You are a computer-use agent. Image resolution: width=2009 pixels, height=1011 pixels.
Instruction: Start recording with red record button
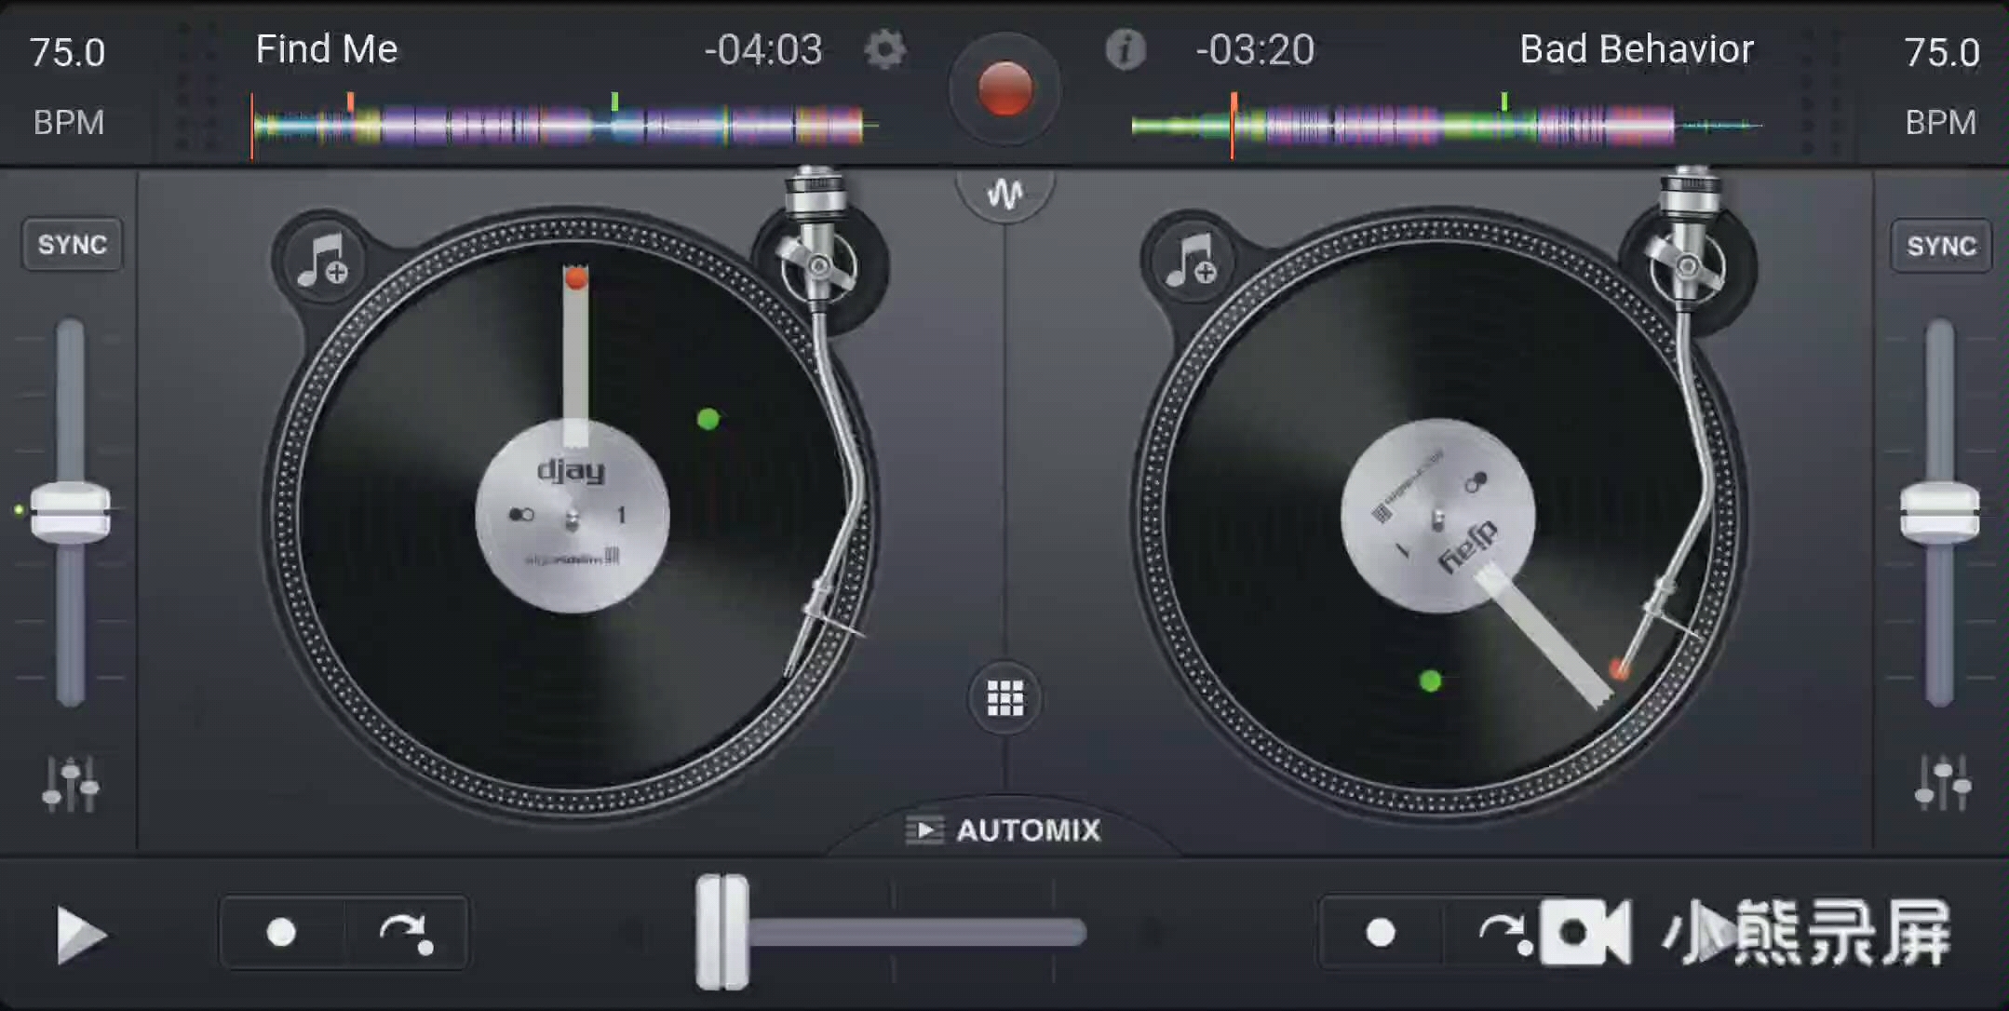pos(1004,89)
